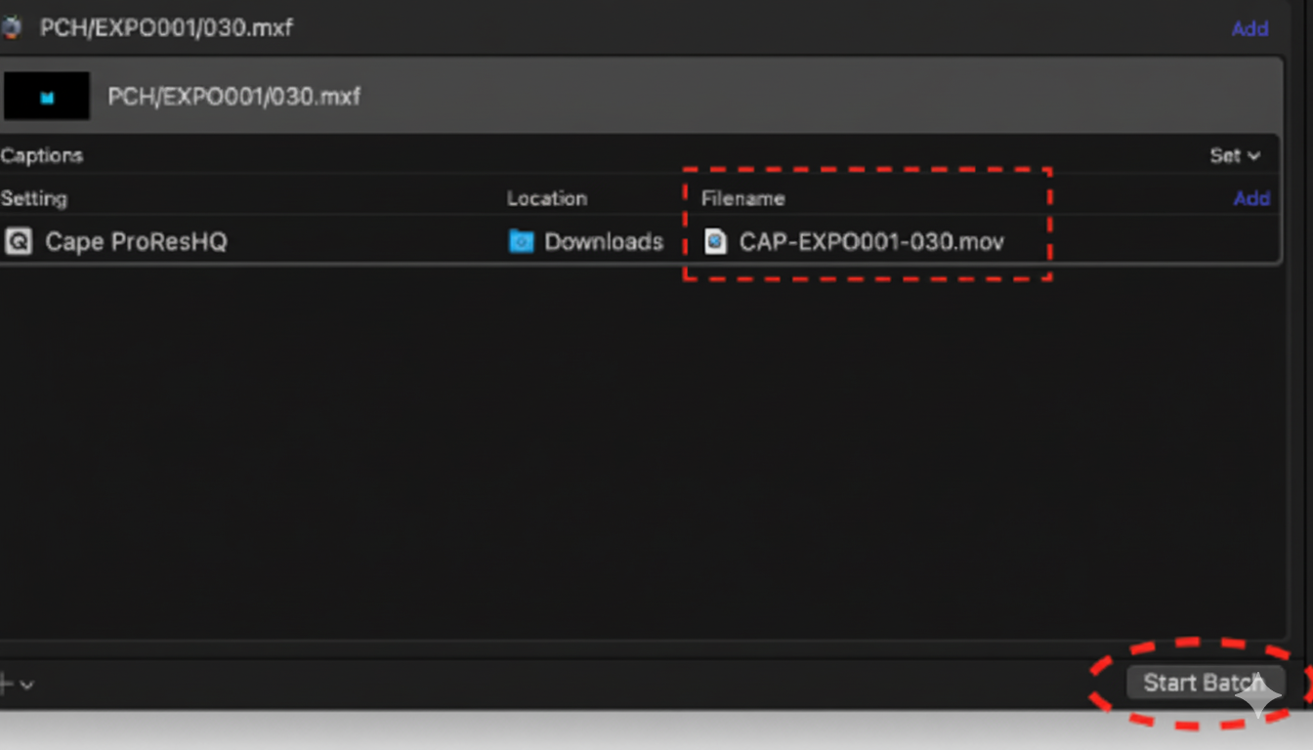
Task: Open the Set dropdown in the Captions row
Action: tap(1235, 155)
